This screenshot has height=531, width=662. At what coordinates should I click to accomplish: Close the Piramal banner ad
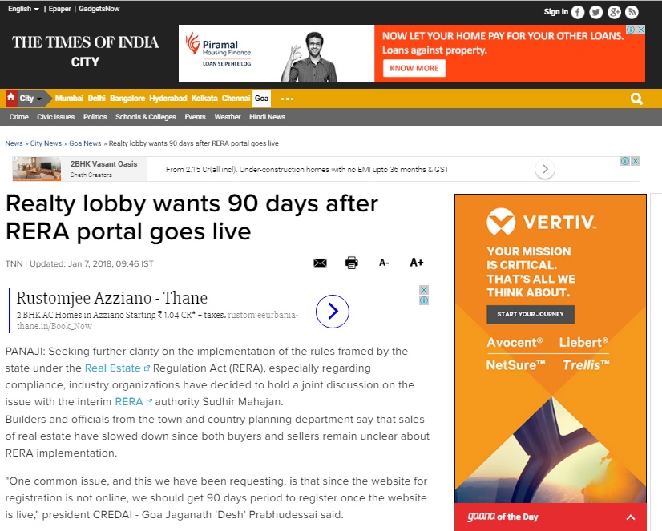click(641, 30)
